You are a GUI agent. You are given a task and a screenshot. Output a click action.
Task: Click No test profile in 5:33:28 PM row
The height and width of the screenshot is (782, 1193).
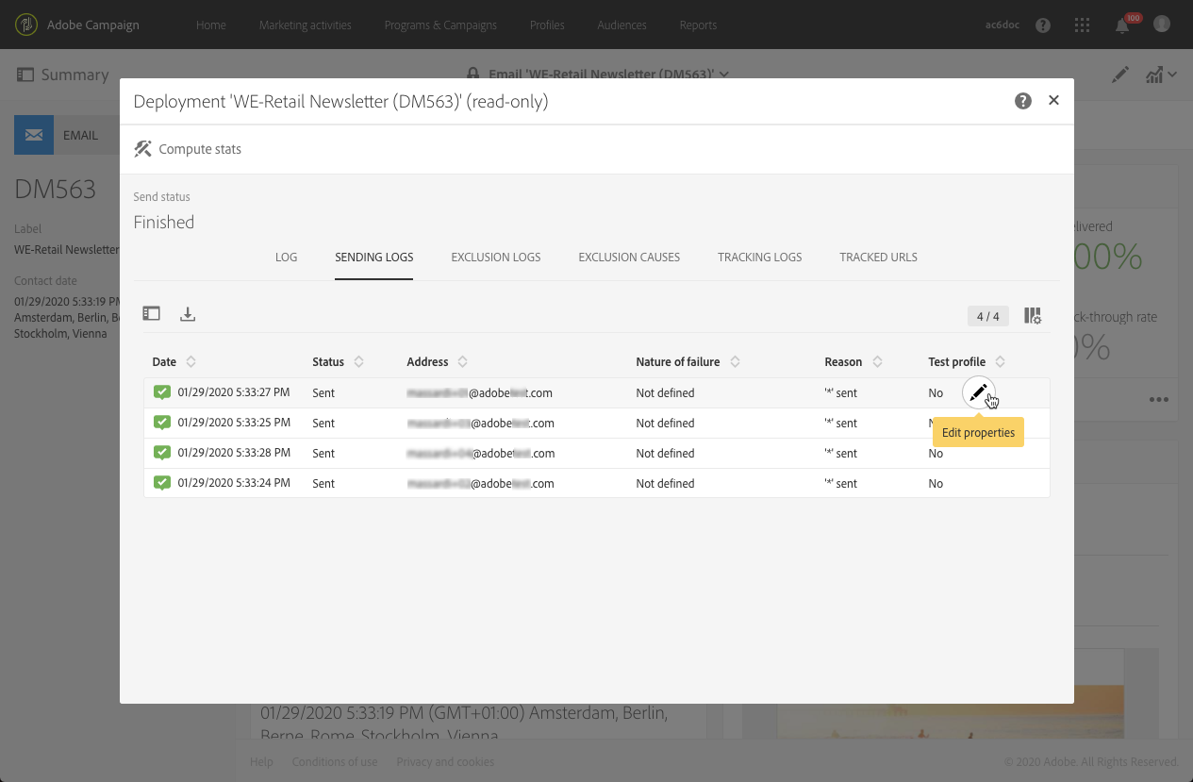click(936, 453)
